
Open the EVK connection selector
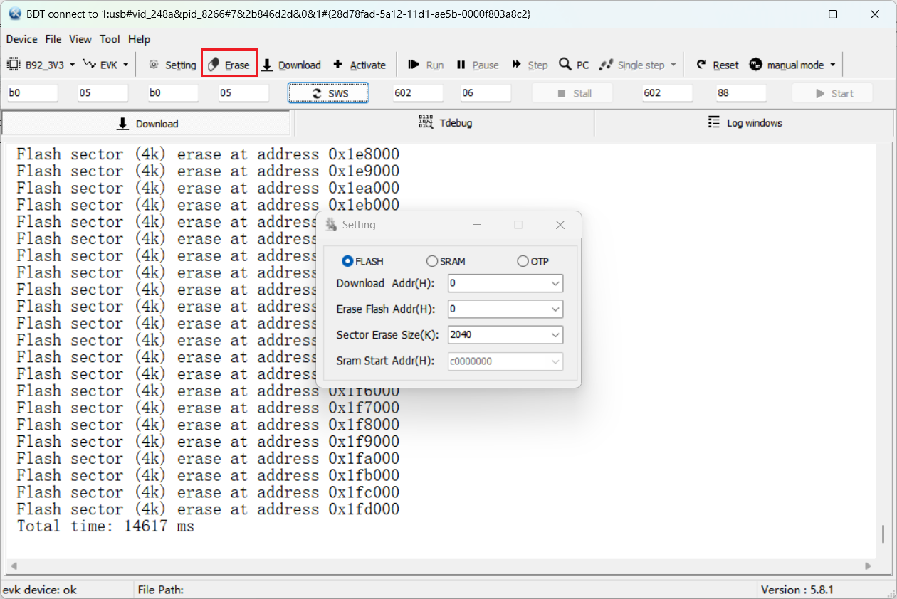click(106, 65)
